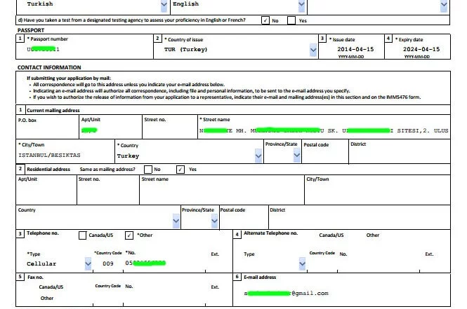Click the Fax Ext. field
The width and height of the screenshot is (467, 309).
218,297
